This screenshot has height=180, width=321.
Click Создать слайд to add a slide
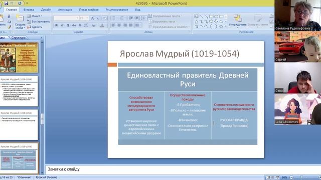pyautogui.click(x=20, y=22)
